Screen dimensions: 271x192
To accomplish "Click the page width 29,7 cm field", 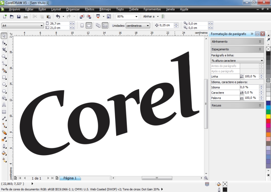I will point(60,23).
